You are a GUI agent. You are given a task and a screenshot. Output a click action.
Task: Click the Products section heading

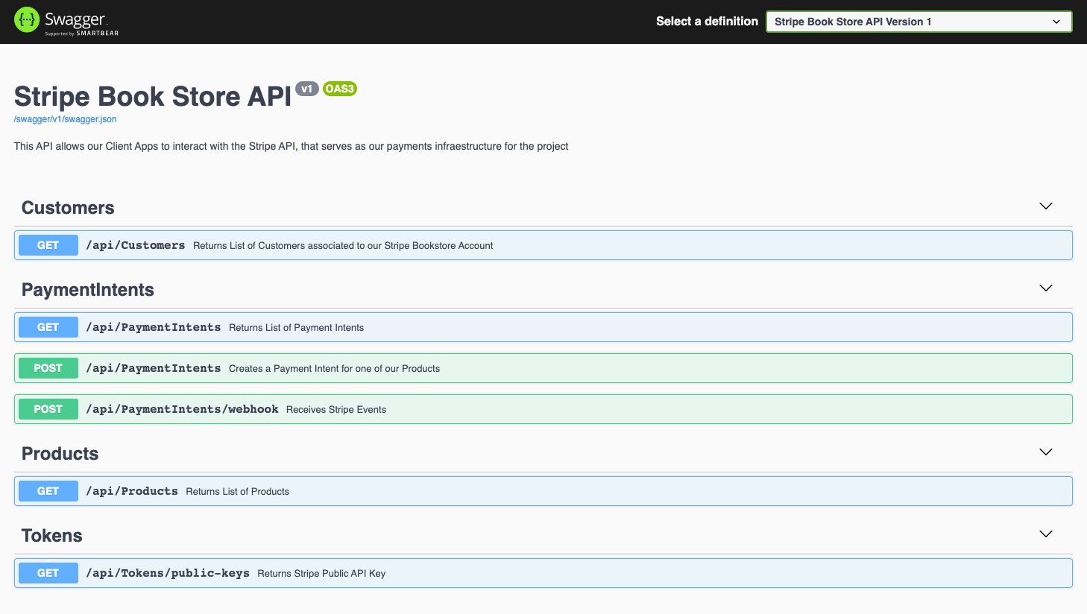click(60, 454)
